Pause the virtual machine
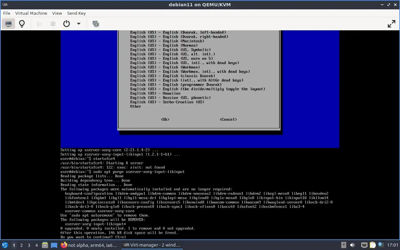 pos(53,24)
